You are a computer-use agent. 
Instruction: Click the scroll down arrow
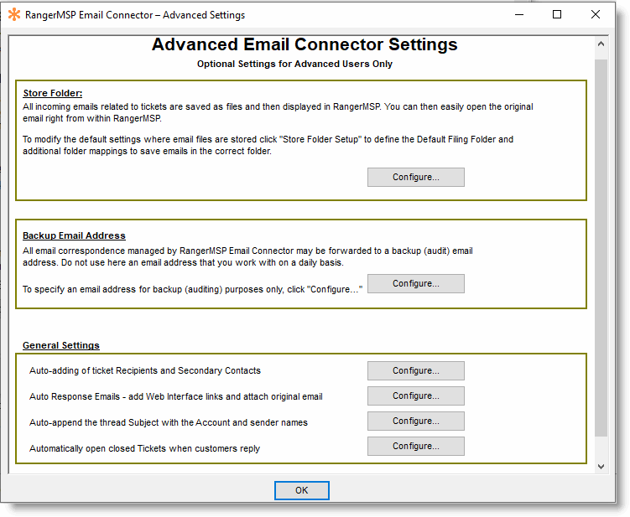pyautogui.click(x=601, y=466)
